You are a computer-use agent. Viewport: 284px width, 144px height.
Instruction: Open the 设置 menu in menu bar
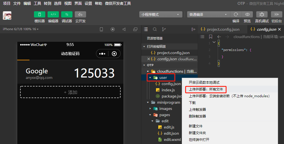click(88, 3)
